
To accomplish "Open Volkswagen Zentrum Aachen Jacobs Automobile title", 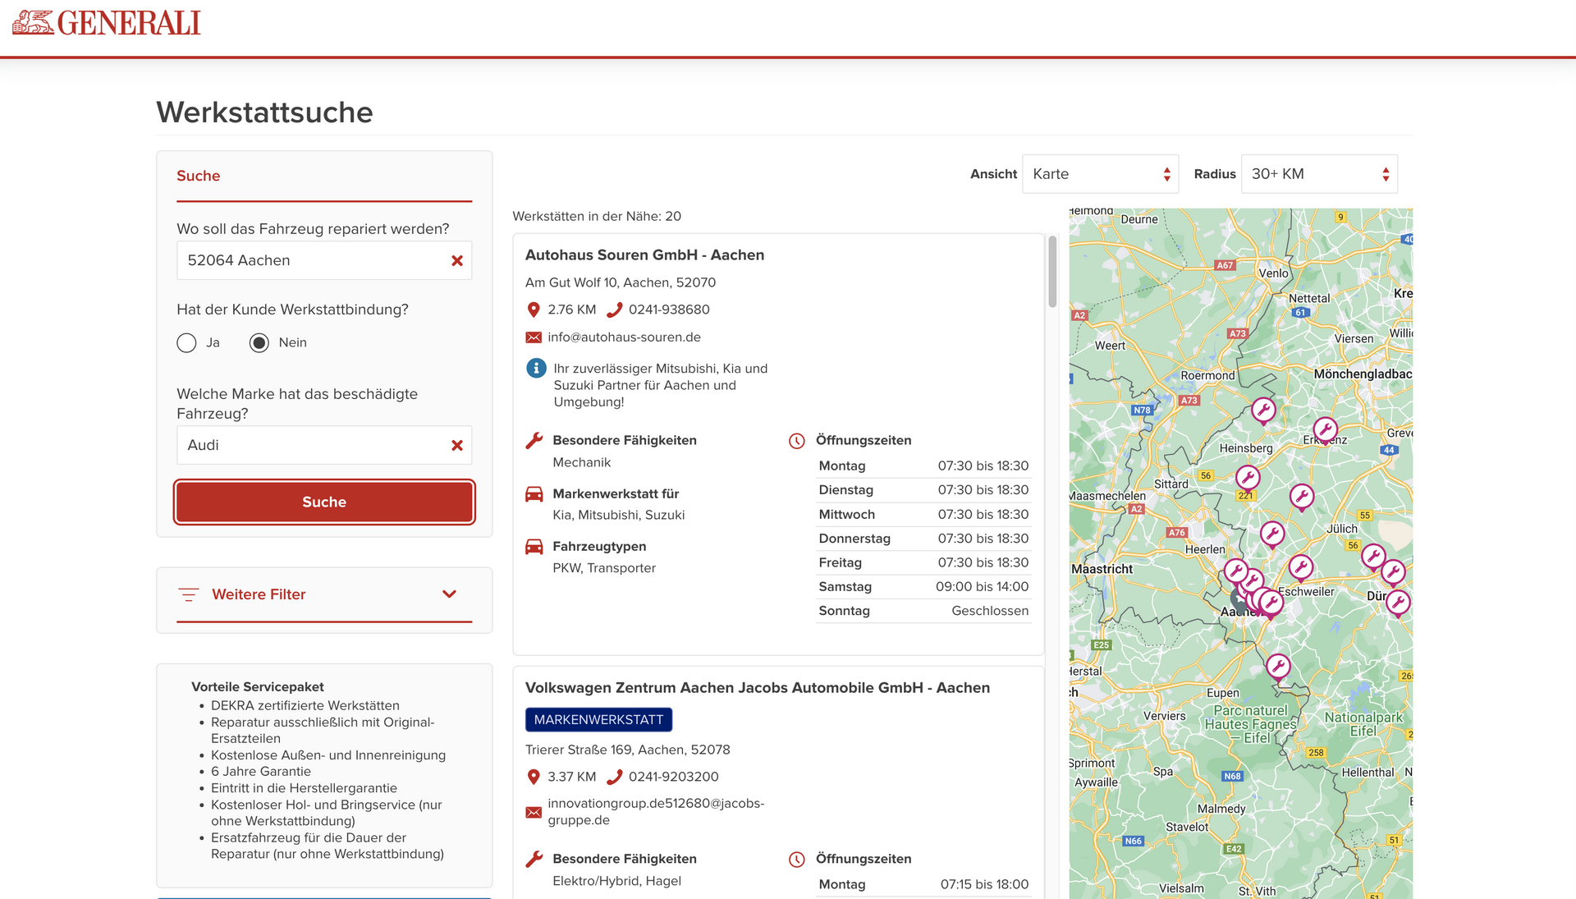I will click(x=758, y=688).
